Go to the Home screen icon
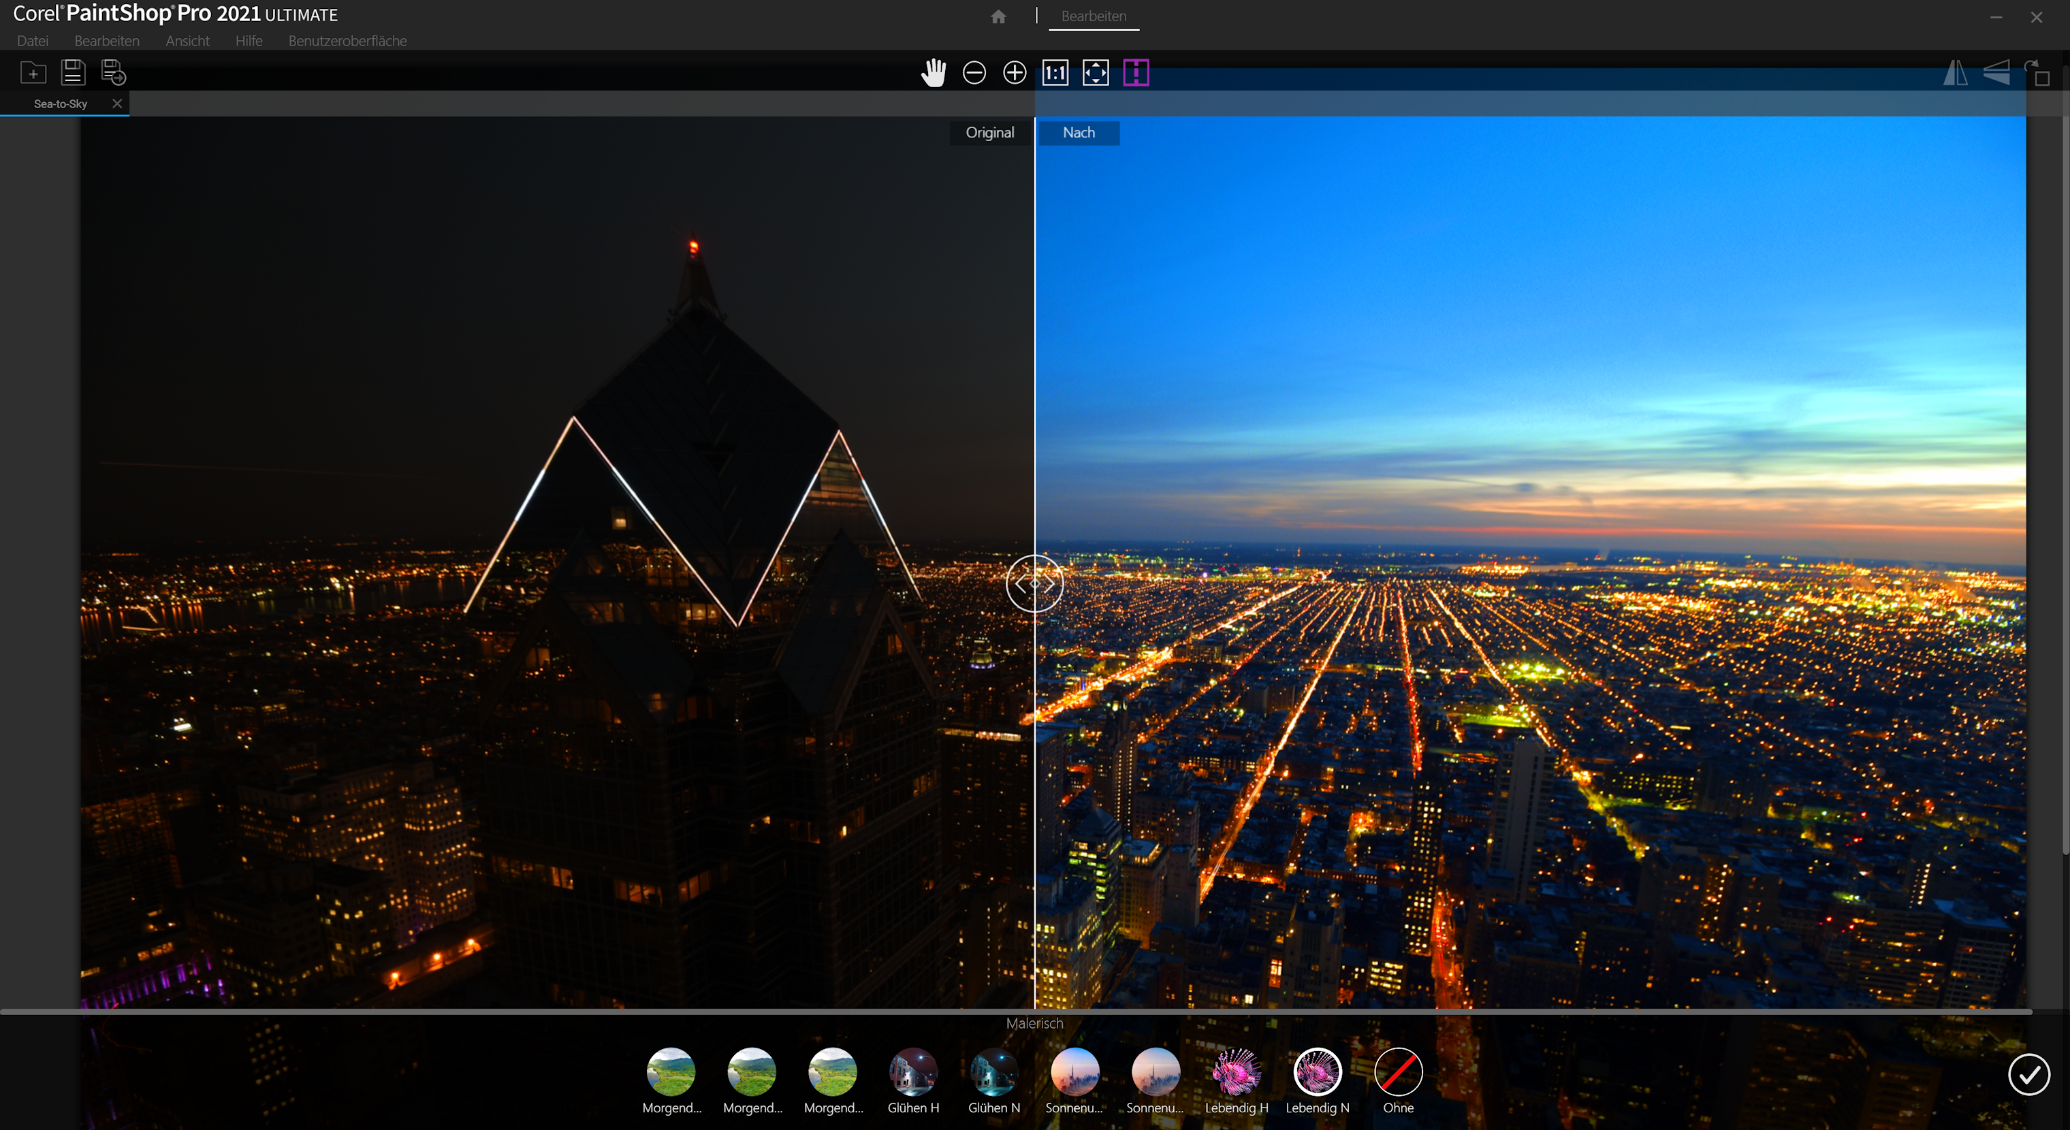The width and height of the screenshot is (2070, 1130). [998, 16]
